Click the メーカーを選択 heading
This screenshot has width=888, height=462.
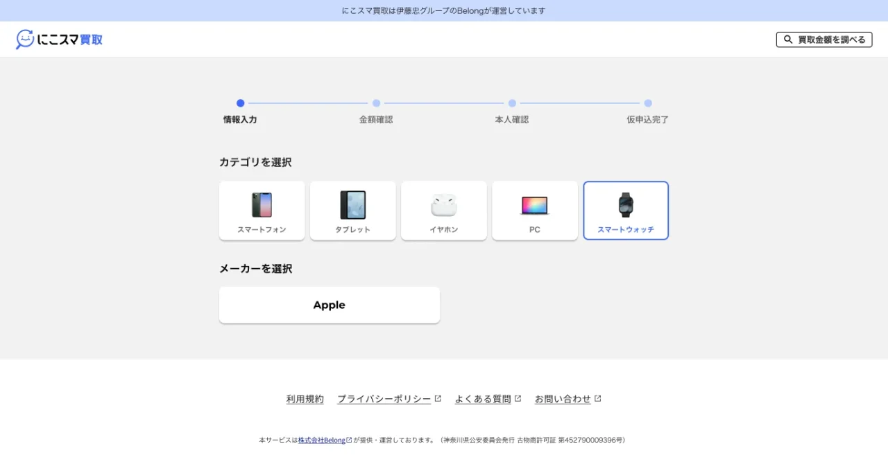click(255, 269)
